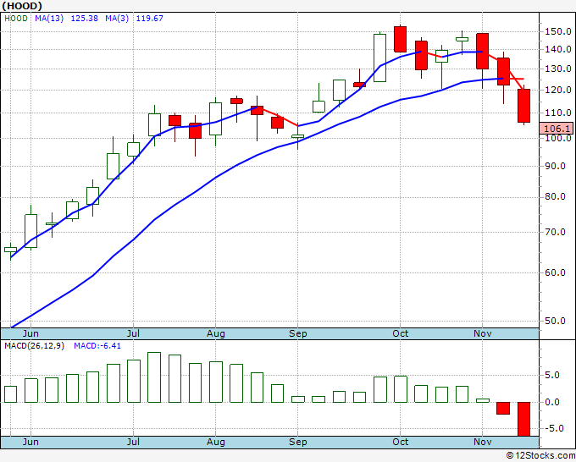Click the 110.0 price axis label
The height and width of the screenshot is (462, 576).
pos(557,113)
